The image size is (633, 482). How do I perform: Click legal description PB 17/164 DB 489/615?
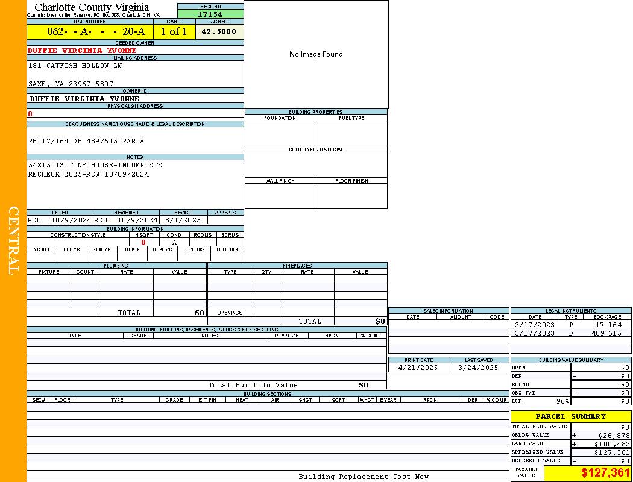pyautogui.click(x=86, y=141)
